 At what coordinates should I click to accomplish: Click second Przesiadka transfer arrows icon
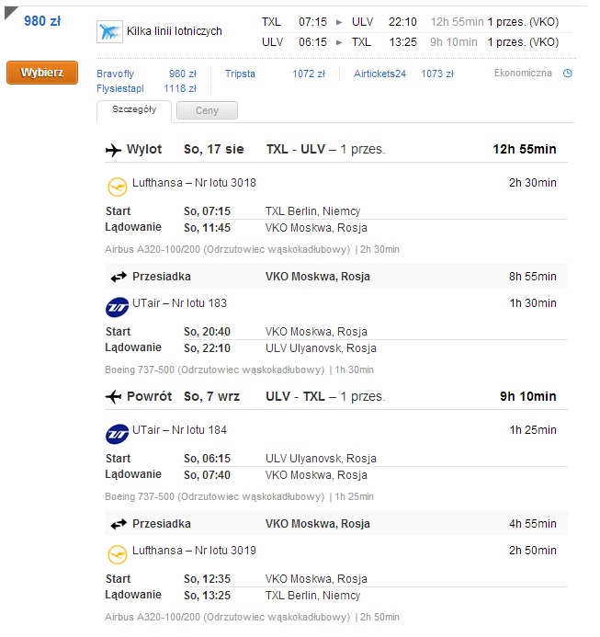pyautogui.click(x=119, y=525)
